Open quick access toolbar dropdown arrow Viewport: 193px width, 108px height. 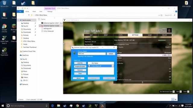(x=27, y=8)
